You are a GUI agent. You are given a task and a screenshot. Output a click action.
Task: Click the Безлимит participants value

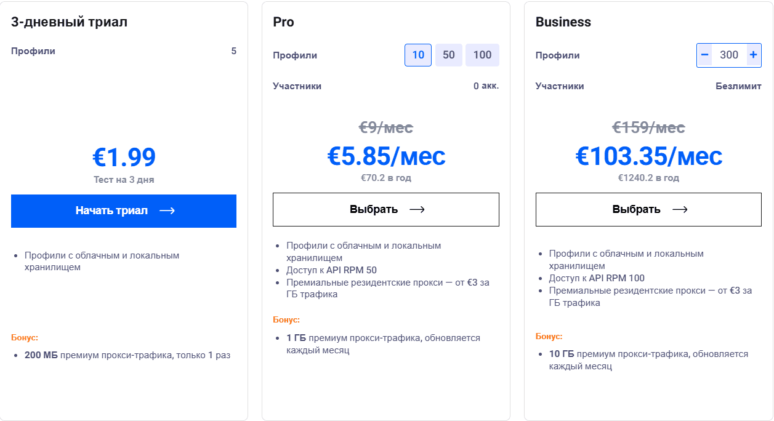(x=738, y=86)
